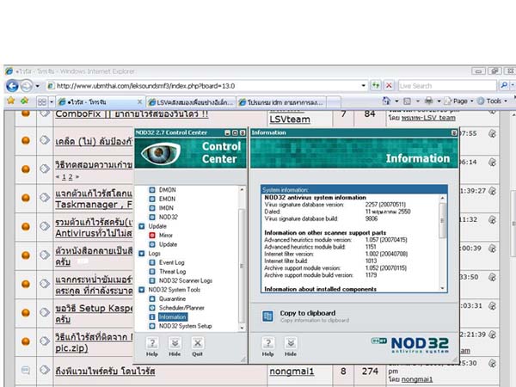Open the nongmai1 author link
Image resolution: width=516 pixels, height=387 pixels.
(292, 372)
